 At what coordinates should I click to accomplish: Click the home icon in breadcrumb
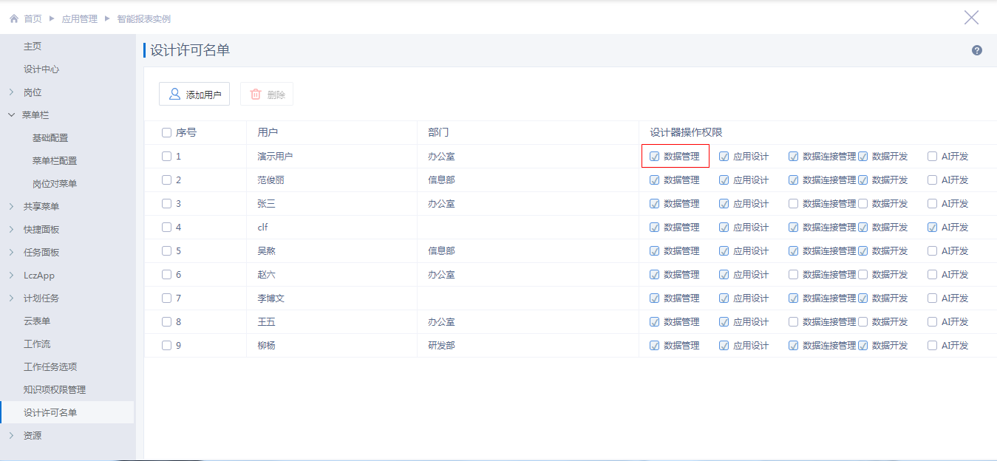point(14,18)
